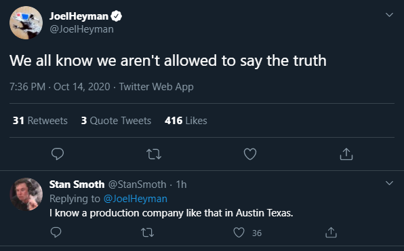Like Stan Smoth's reply with 36 likes
The width and height of the screenshot is (404, 251).
coord(239,233)
